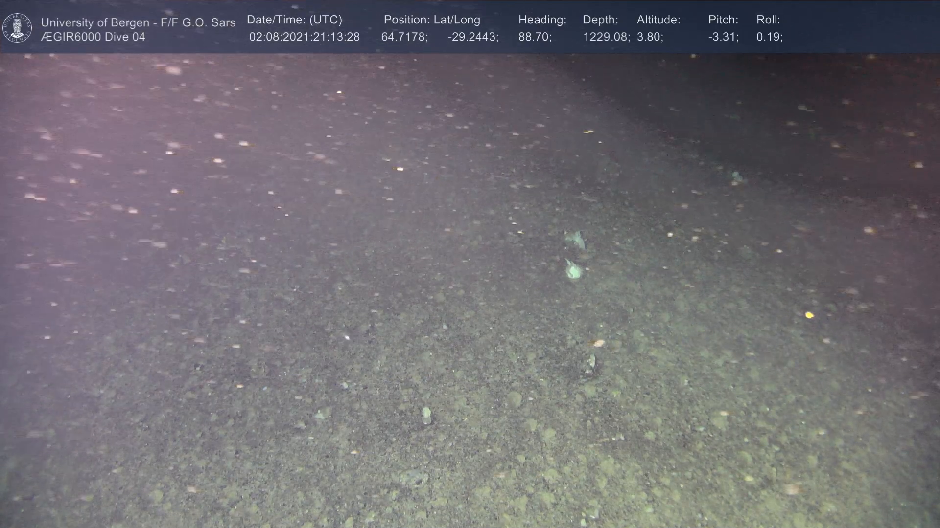Click the 'Heading:' label
The image size is (940, 528).
pos(542,20)
